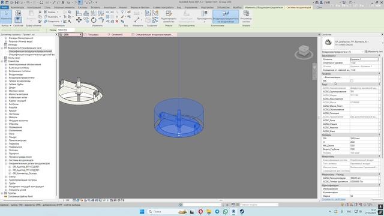Click the red Delete X icon
The height and width of the screenshot is (216, 384).
click(117, 22)
